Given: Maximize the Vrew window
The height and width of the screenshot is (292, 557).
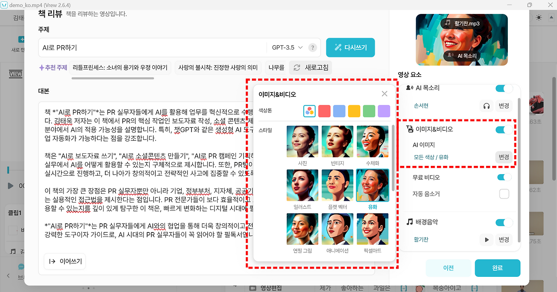Looking at the screenshot, I should point(530,5).
